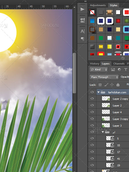Image resolution: width=129 pixels, height=172 pixels.
Task: Apply the gold metallic style swatch
Action: [101, 47]
